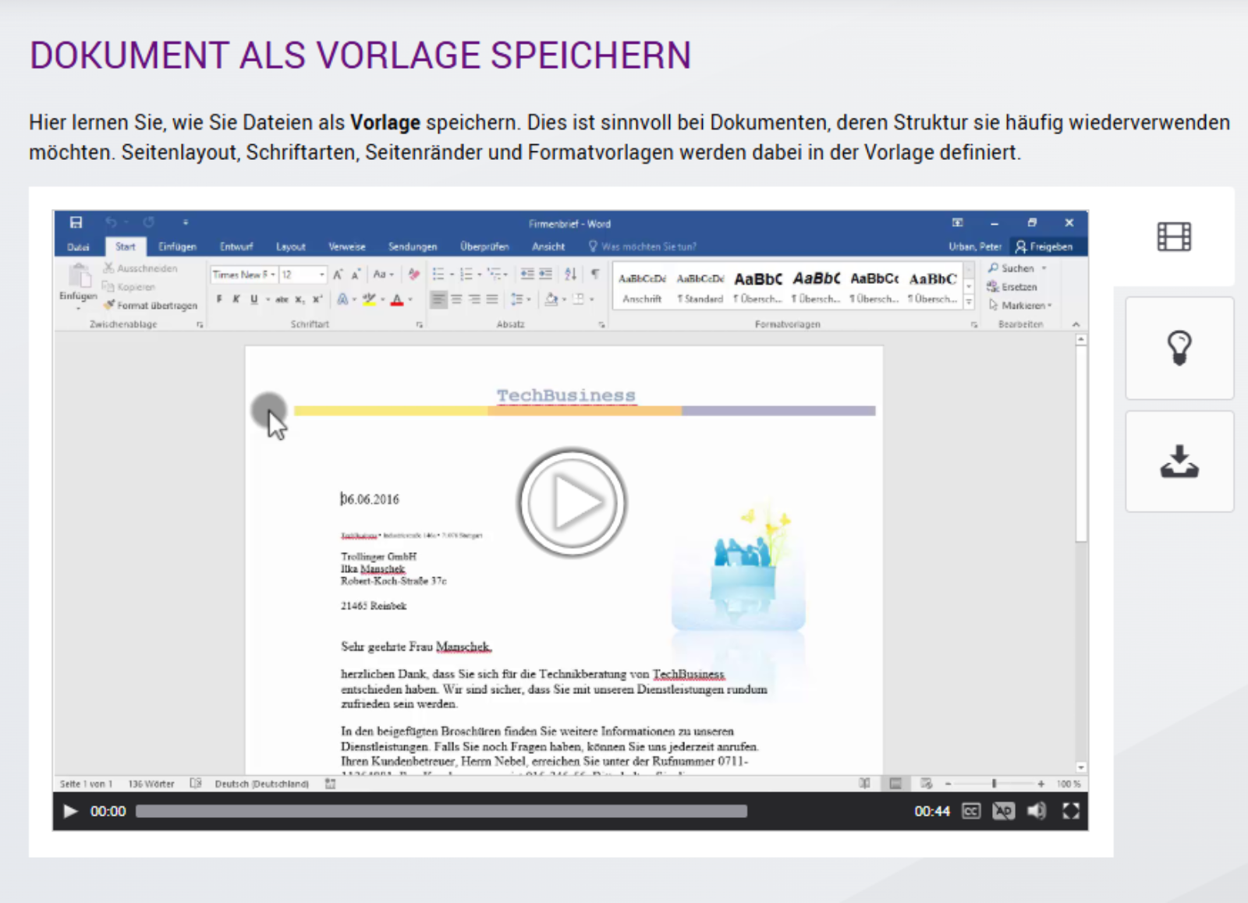Expand the Suchen dropdown arrow
This screenshot has height=903, width=1248.
[1044, 268]
